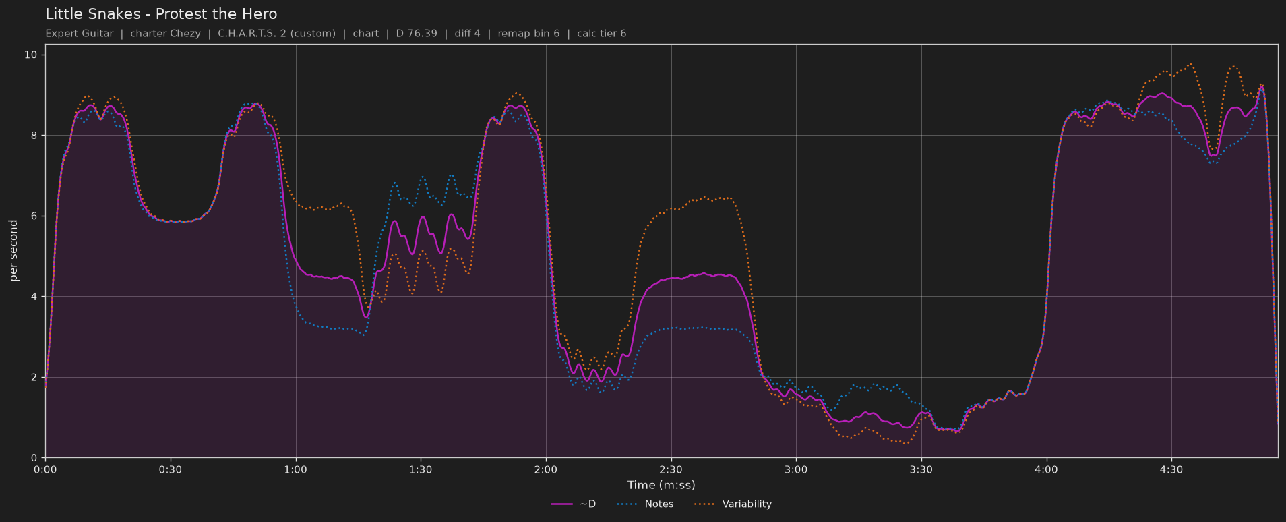Click the y-axis tick label 4
Image resolution: width=1286 pixels, height=522 pixels.
pos(34,297)
